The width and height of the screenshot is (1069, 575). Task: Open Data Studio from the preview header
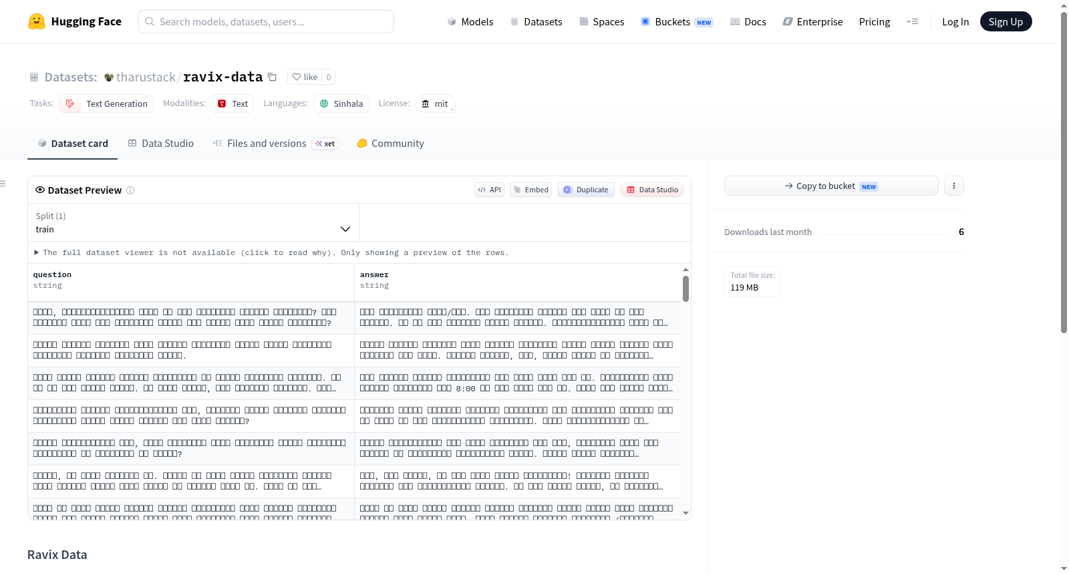point(652,190)
